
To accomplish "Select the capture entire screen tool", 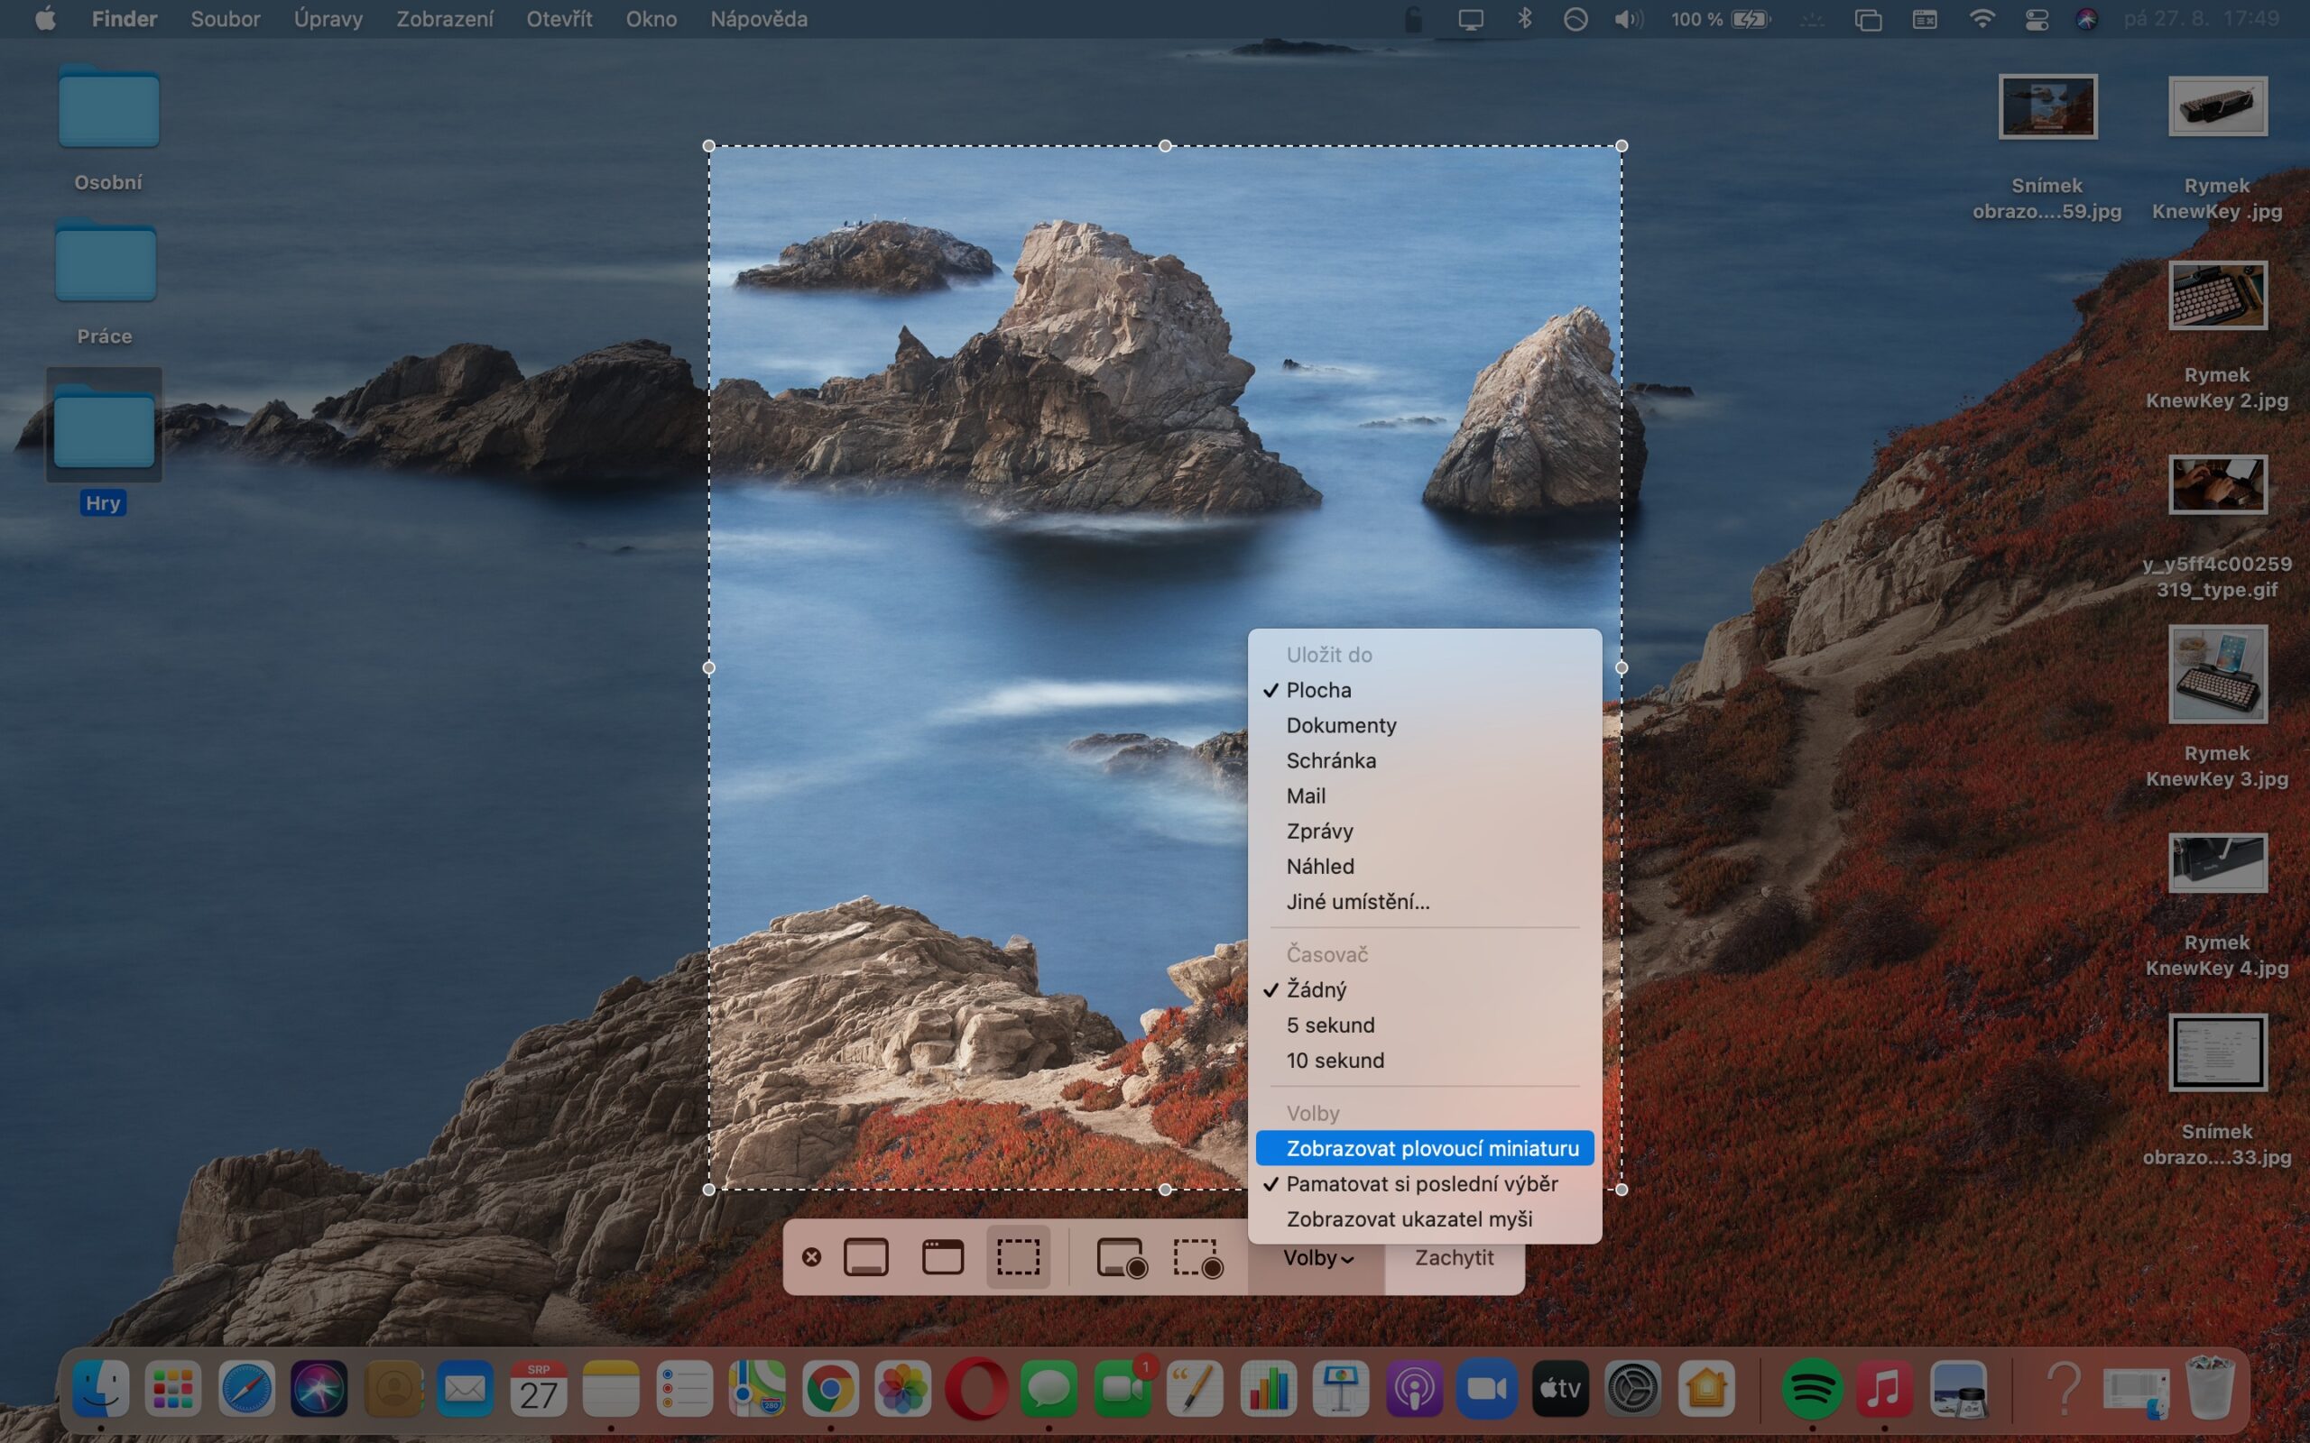I will (869, 1257).
